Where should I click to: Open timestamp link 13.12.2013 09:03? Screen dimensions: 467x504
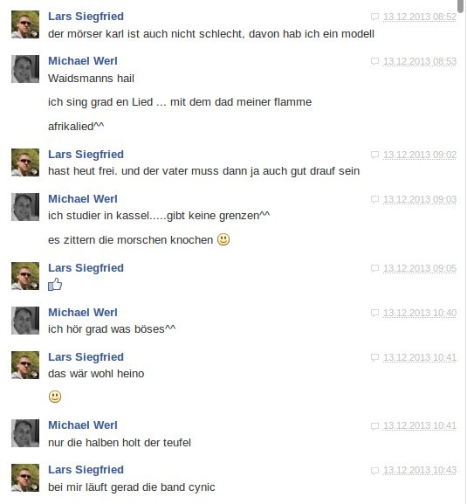coord(420,200)
